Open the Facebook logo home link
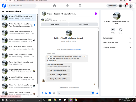The width and height of the screenshot is (136, 102). [x=4, y=5]
